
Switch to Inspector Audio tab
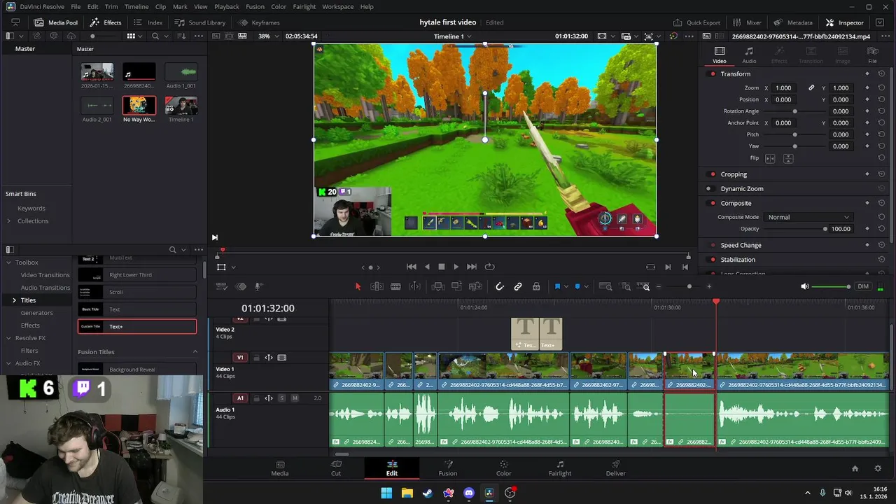pyautogui.click(x=749, y=55)
